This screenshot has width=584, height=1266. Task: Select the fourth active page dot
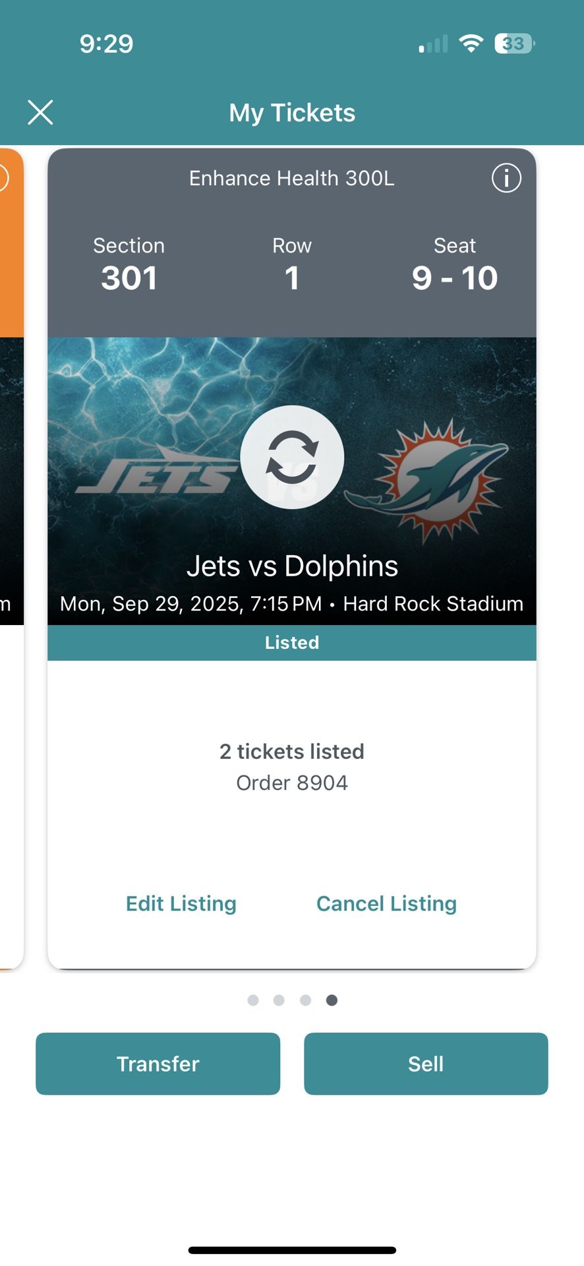click(332, 1000)
